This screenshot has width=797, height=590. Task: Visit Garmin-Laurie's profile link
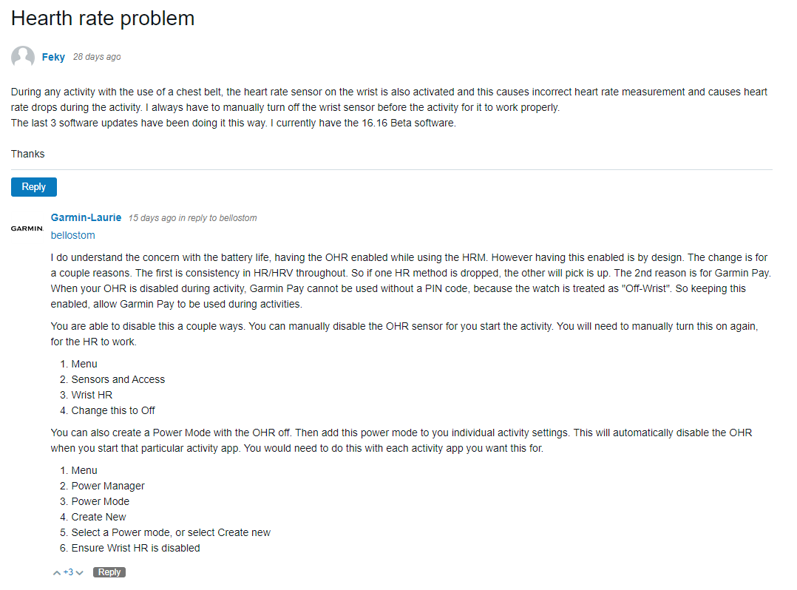click(86, 217)
